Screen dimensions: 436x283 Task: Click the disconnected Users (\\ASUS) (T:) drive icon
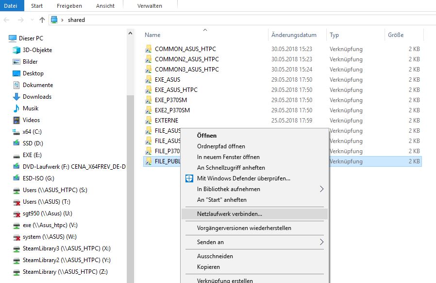[x=17, y=202]
